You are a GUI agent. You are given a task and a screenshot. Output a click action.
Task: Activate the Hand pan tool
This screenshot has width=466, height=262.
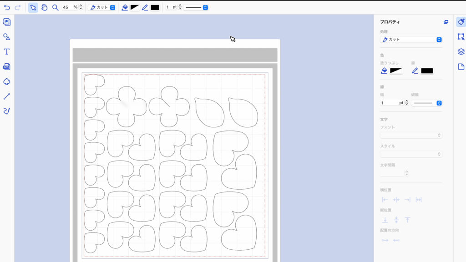(x=44, y=7)
